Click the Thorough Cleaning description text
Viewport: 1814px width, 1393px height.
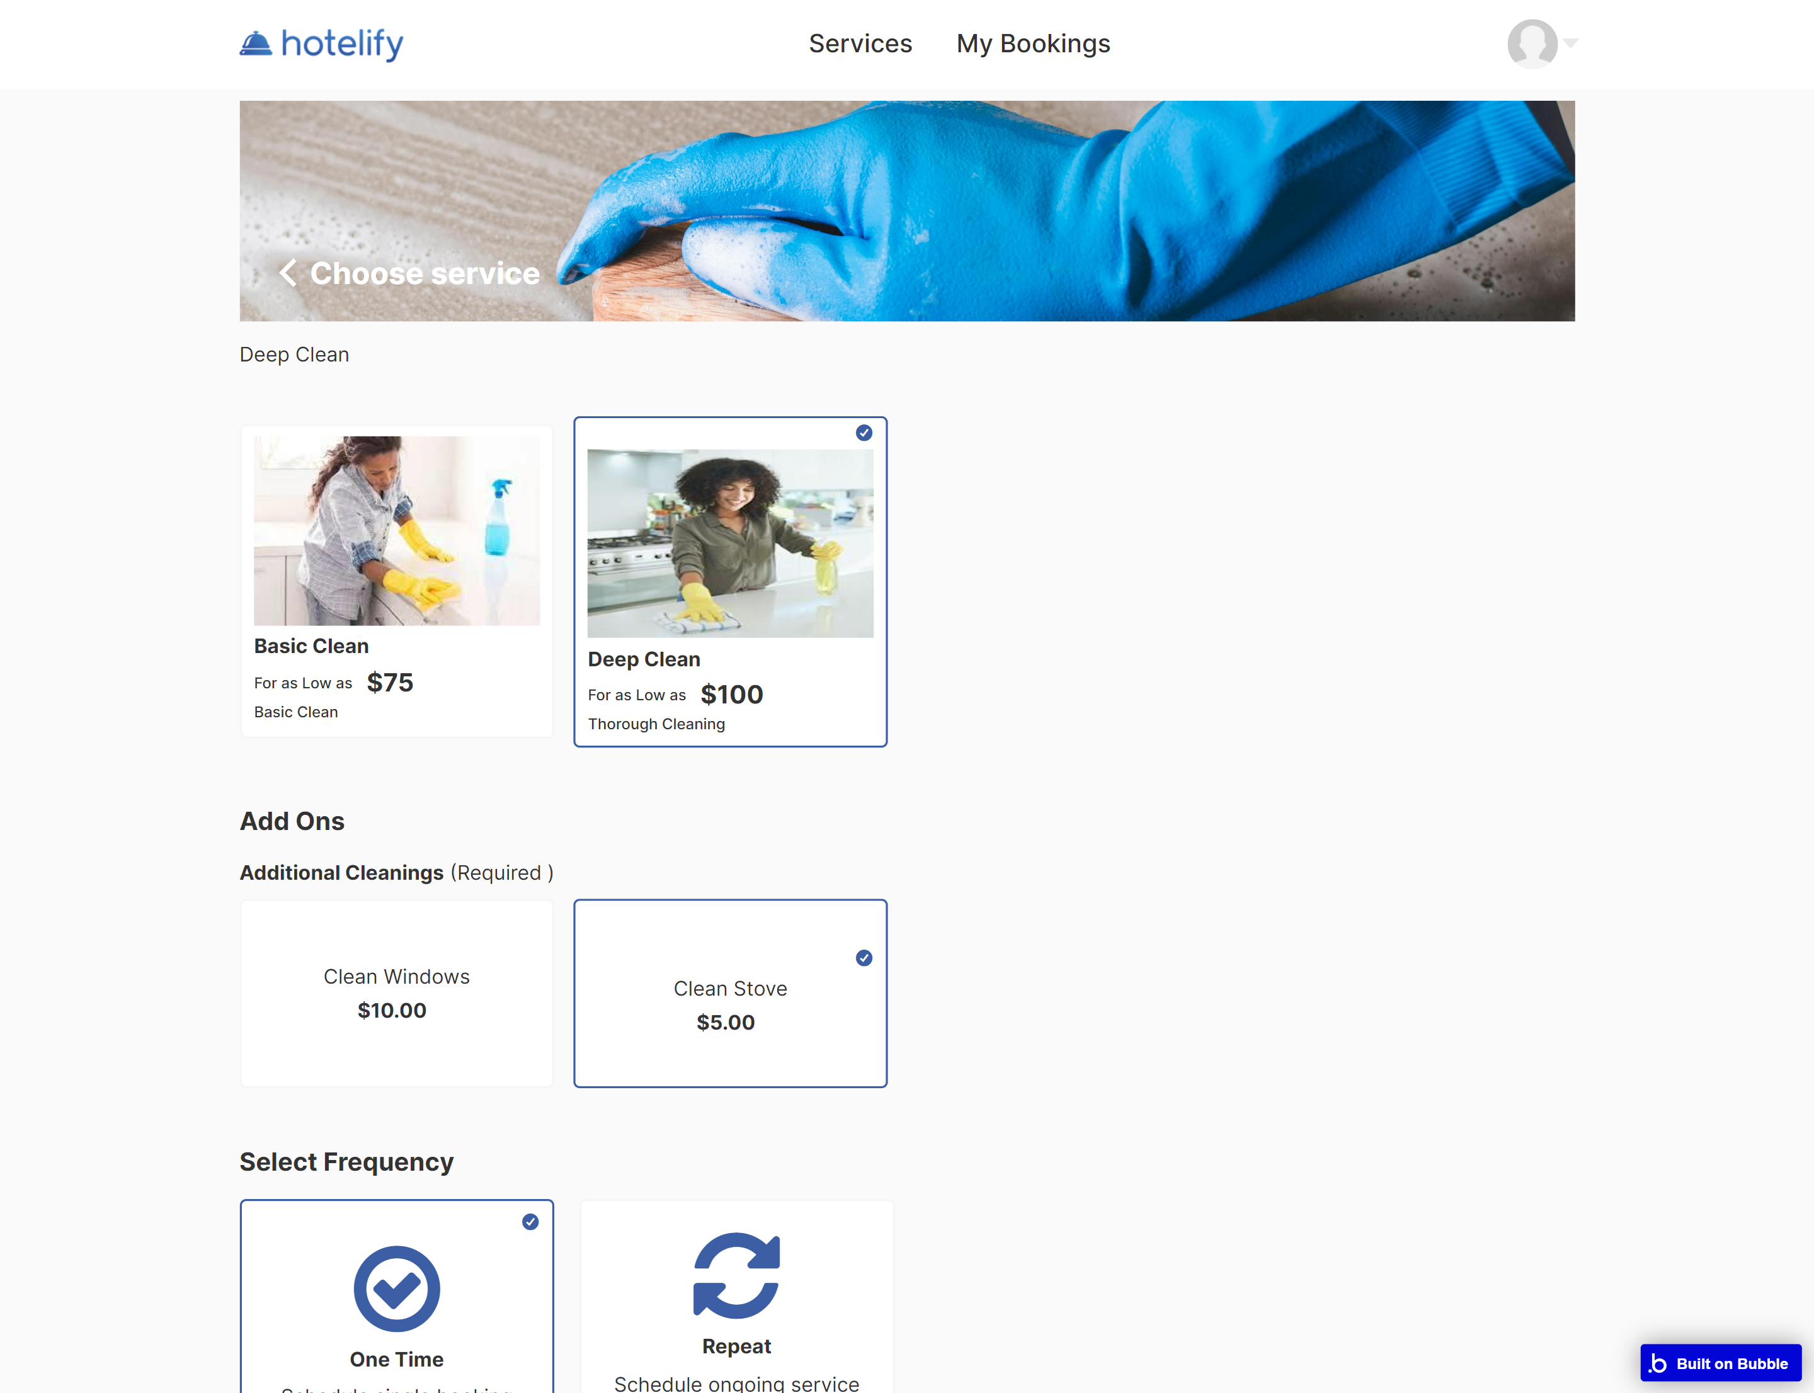coord(656,724)
